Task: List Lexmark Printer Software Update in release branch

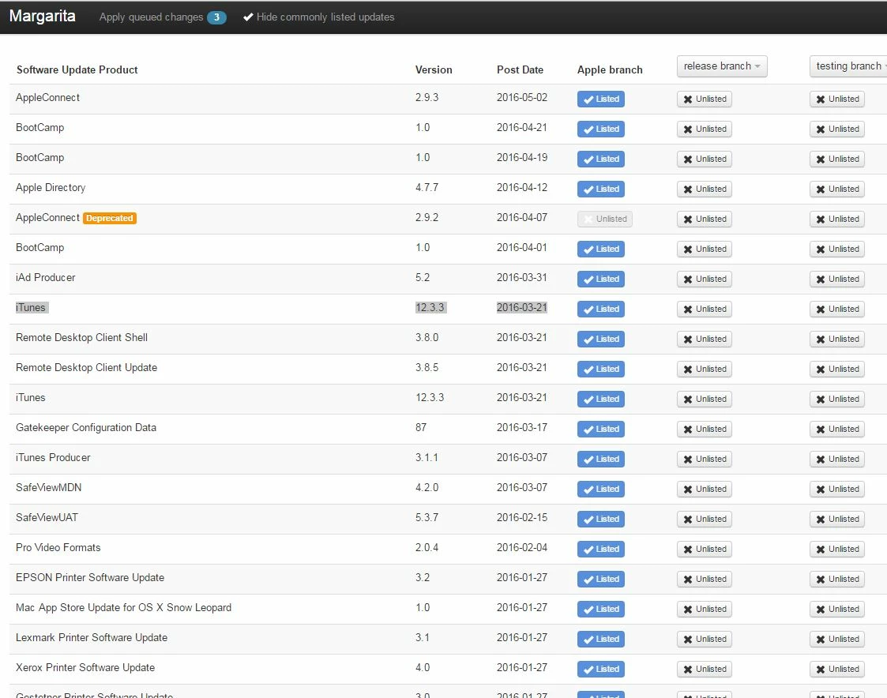Action: point(705,639)
